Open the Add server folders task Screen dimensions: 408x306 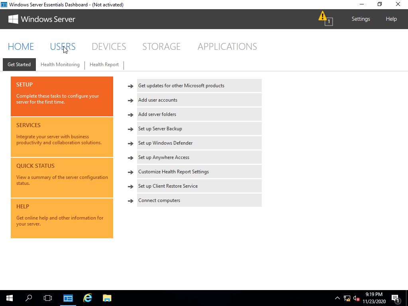click(199, 114)
